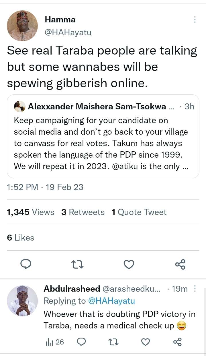Share Hamma's main tweet
The height and width of the screenshot is (356, 206).
180,264
